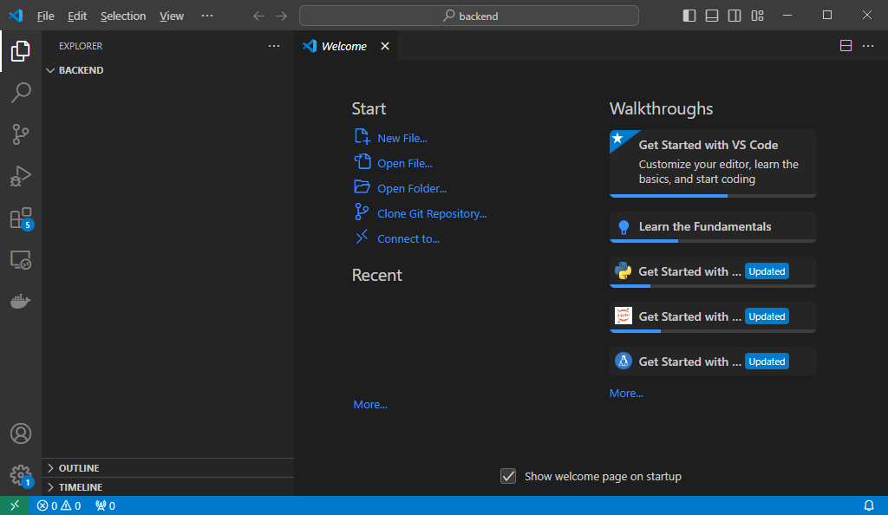Click the VS Code logo in title bar
888x515 pixels.
coord(16,16)
